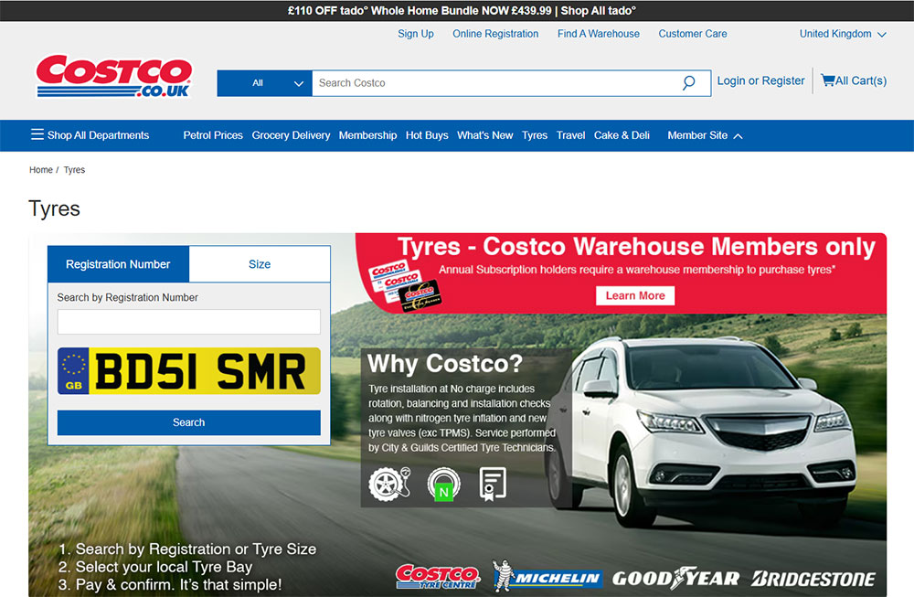Click the Costco Tyre Centre logo
The image size is (914, 597).
pos(438,577)
